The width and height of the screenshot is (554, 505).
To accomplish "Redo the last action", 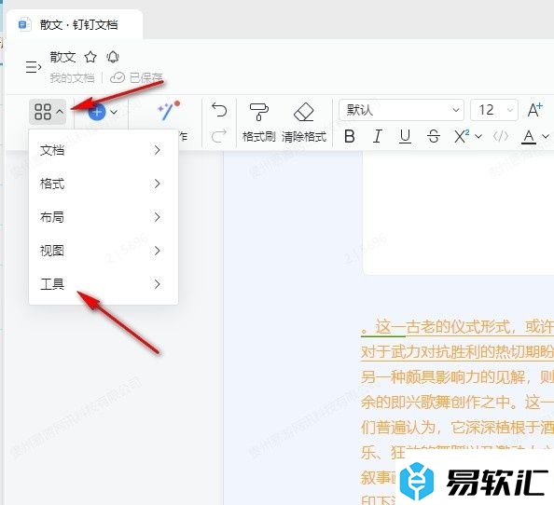I will click(x=219, y=136).
